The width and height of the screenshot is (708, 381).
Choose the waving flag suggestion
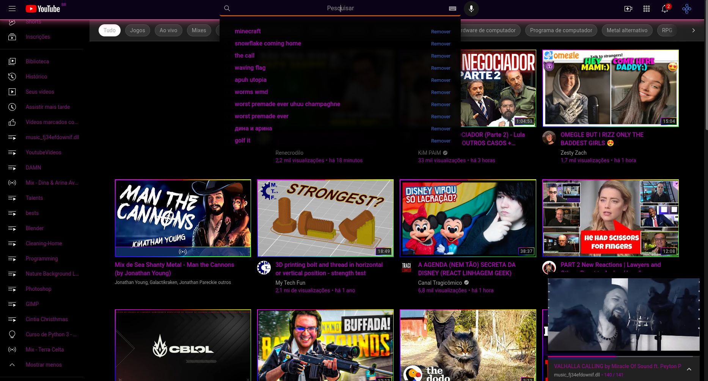250,67
